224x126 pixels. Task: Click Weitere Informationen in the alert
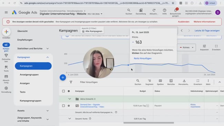point(204,22)
